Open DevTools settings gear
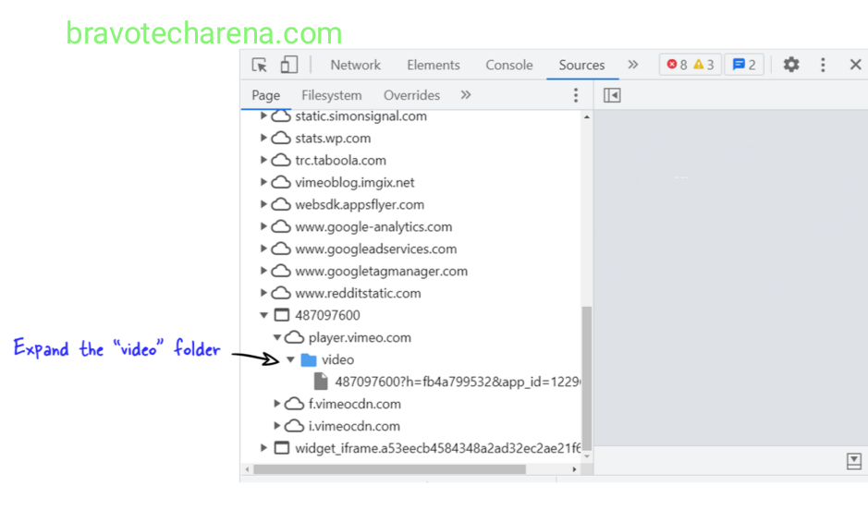Screen dimensions: 868x510 (x=791, y=65)
